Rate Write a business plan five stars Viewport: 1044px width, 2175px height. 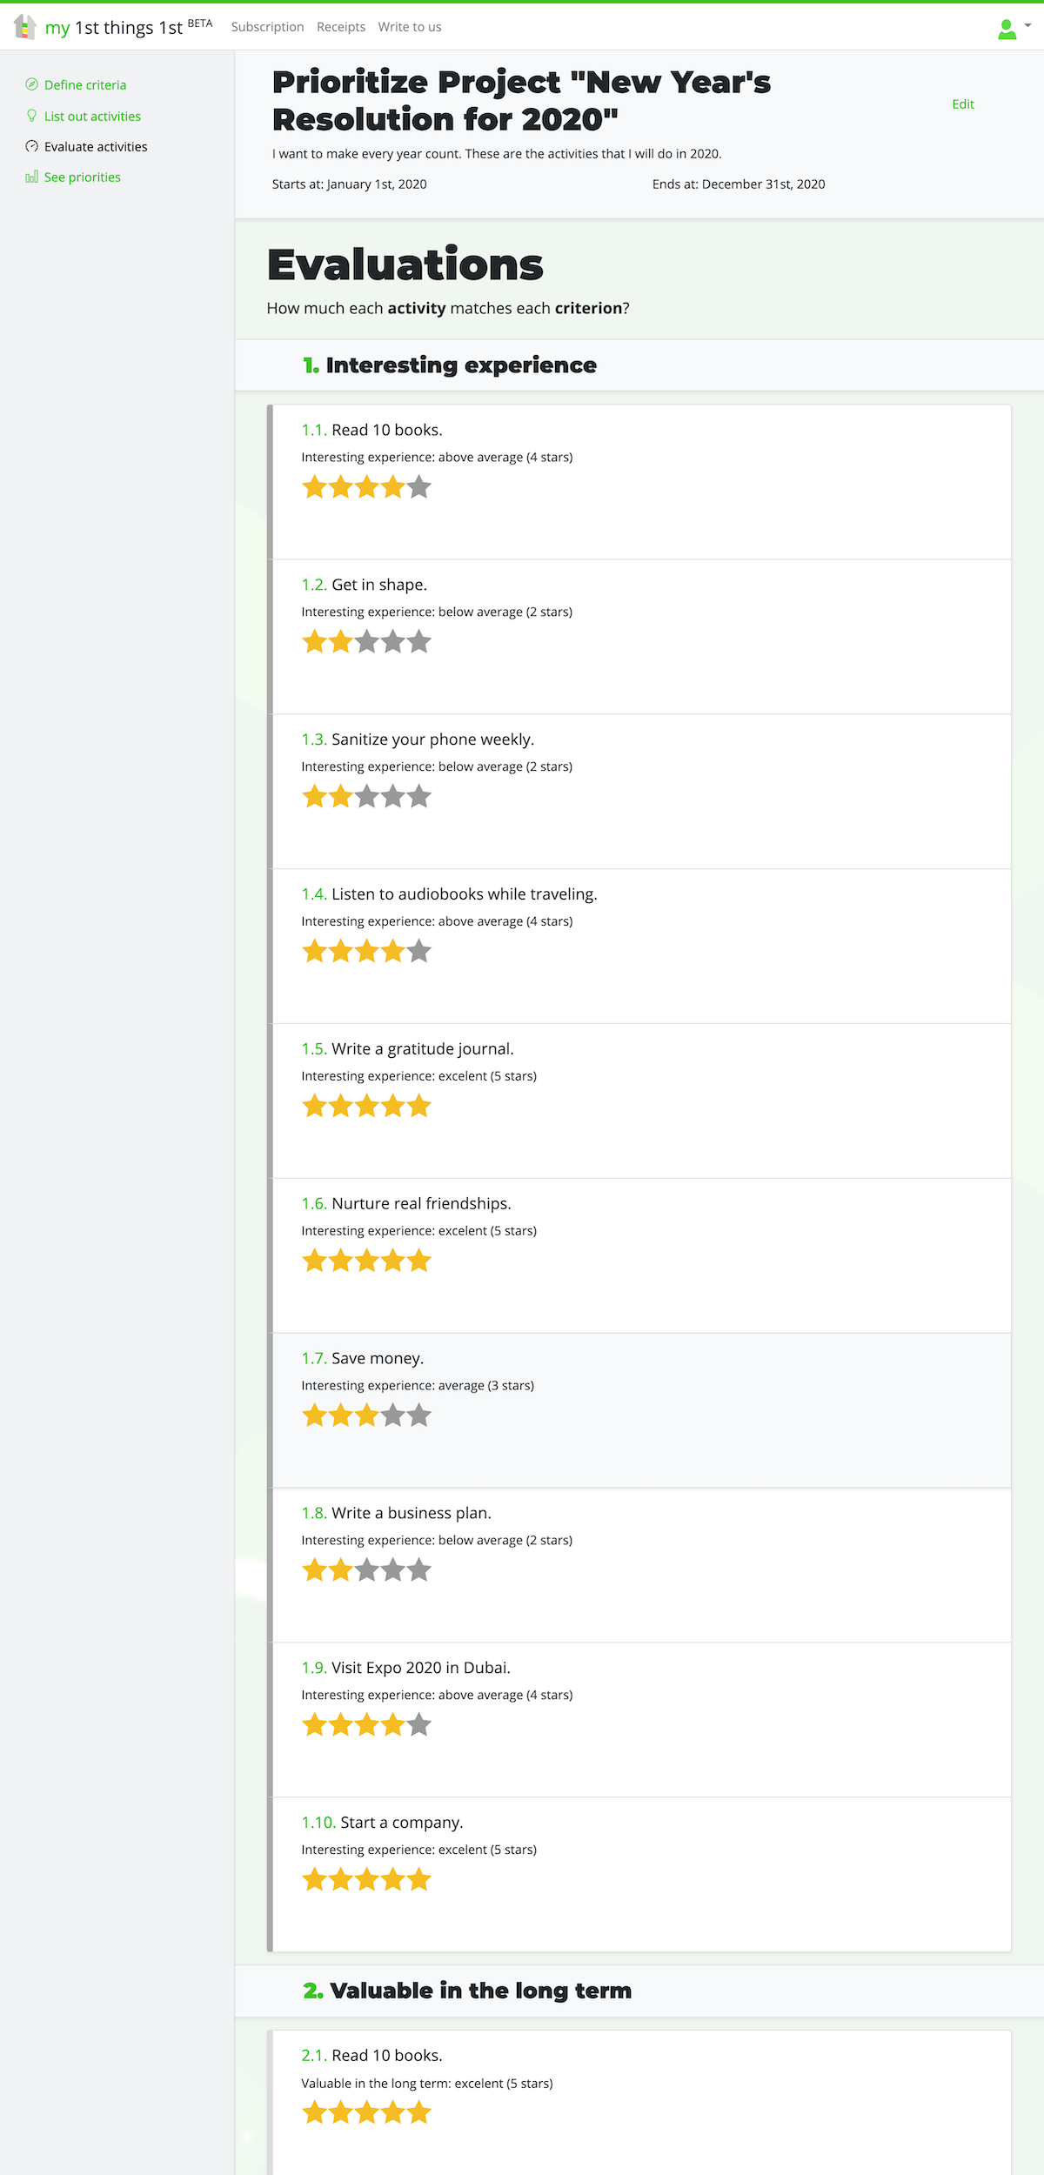coord(419,1570)
